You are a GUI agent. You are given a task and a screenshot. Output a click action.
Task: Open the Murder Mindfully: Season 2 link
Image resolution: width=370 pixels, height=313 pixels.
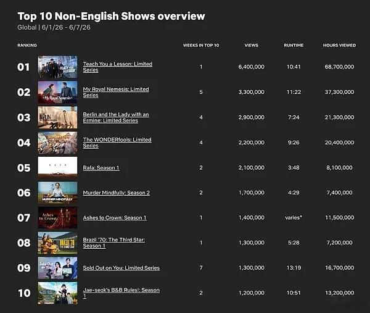coord(117,193)
